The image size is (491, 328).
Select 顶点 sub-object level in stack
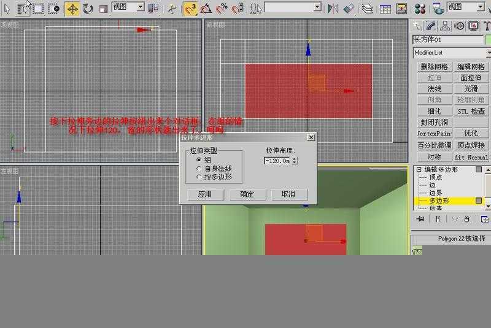tap(436, 177)
